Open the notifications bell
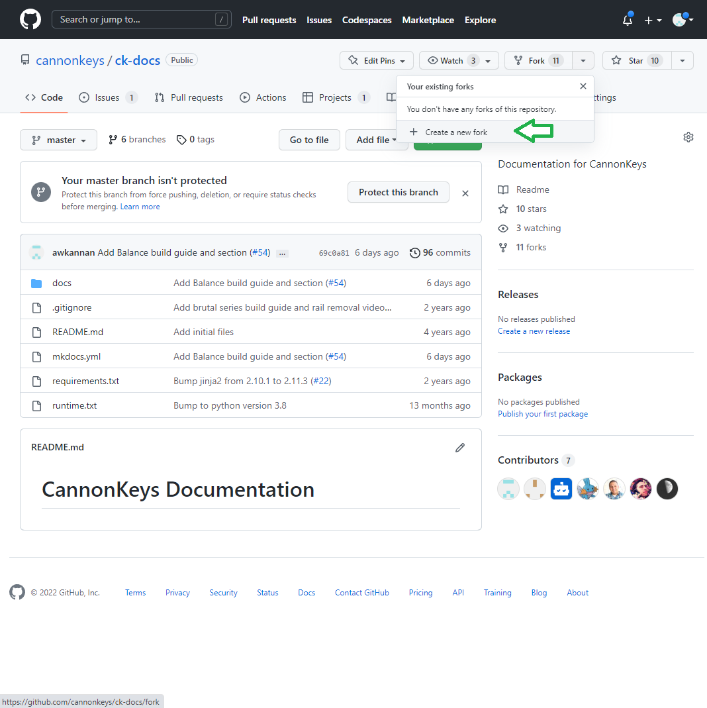The image size is (707, 708). [x=628, y=21]
